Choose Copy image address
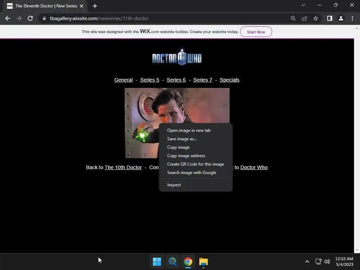The height and width of the screenshot is (270, 360). [195, 156]
